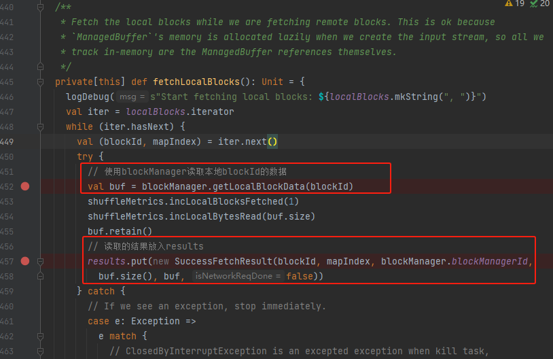Collapse the comment block at line 463
Screen dimensions: 553x359
tap(41, 352)
